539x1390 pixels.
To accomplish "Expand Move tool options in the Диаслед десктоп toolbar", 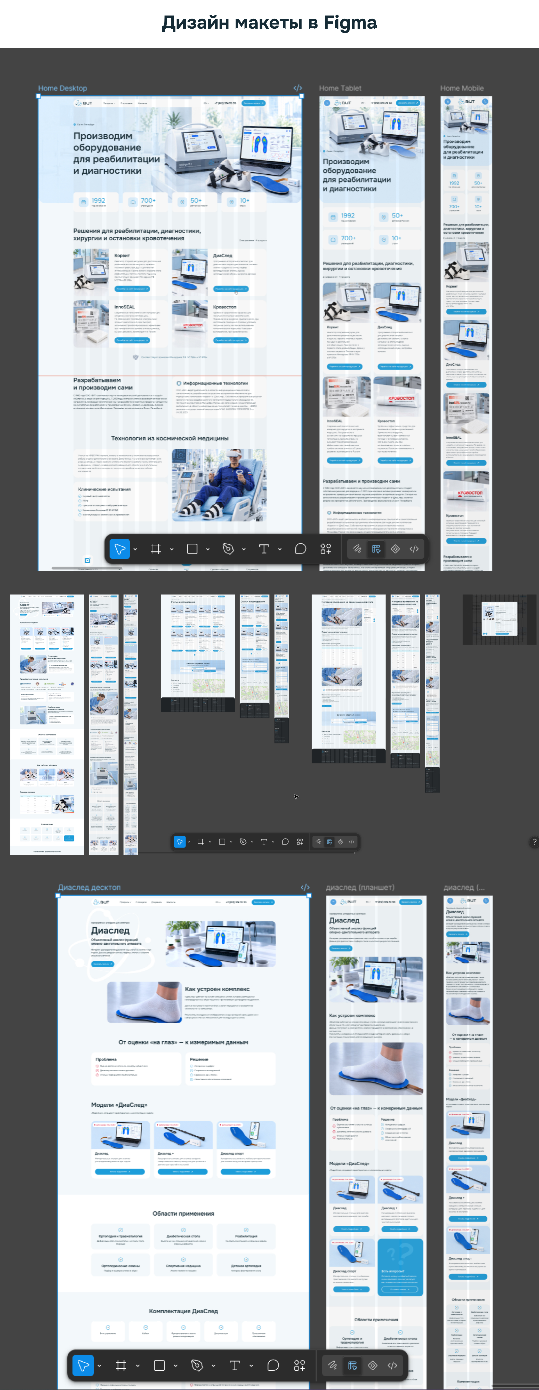I will [x=99, y=1366].
